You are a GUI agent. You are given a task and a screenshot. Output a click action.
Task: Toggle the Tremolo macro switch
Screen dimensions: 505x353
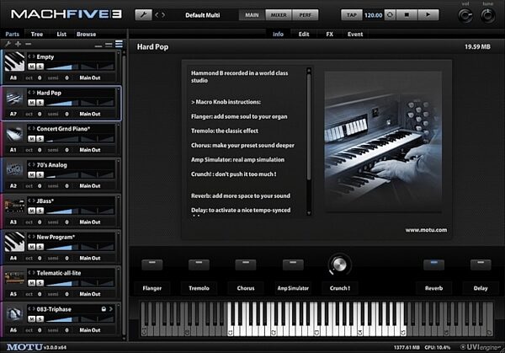tap(199, 265)
